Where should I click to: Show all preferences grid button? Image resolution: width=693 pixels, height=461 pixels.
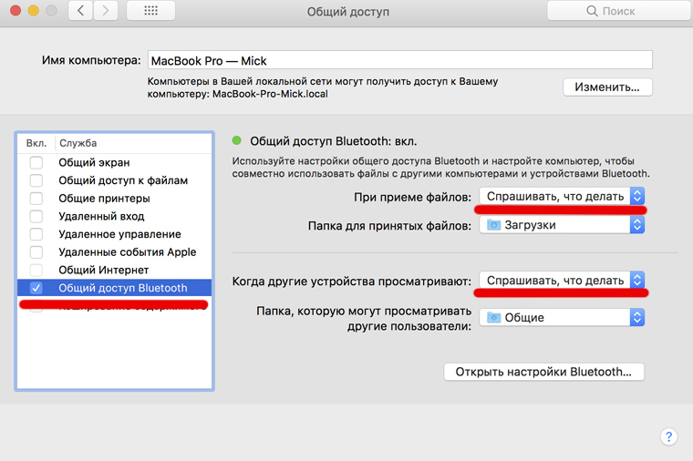150,11
